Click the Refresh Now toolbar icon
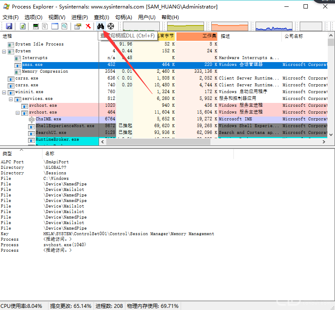Image resolution: width=335 pixels, height=310 pixels. tap(23, 26)
